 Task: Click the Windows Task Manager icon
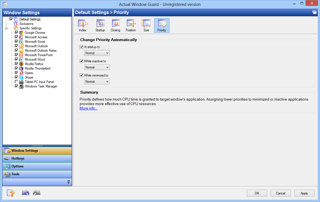pyautogui.click(x=21, y=86)
